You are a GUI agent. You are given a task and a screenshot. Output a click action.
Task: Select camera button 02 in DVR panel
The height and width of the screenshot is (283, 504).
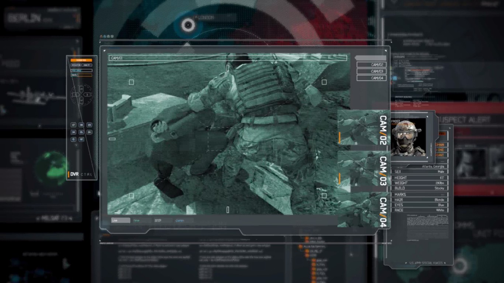[x=81, y=139]
